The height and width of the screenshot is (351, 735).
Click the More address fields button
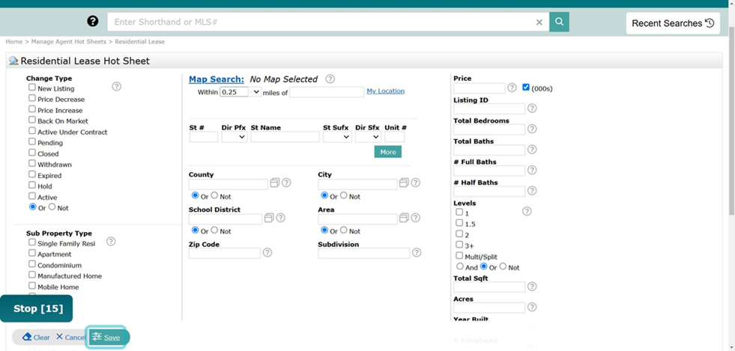tap(387, 152)
